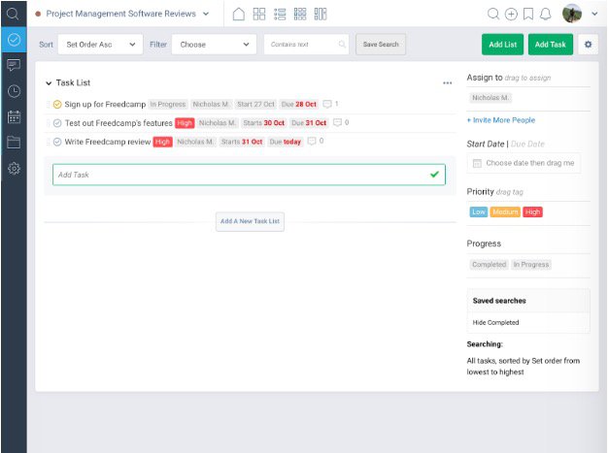608x453 pixels.
Task: Click the plus circle quick-add icon
Action: [x=511, y=15]
